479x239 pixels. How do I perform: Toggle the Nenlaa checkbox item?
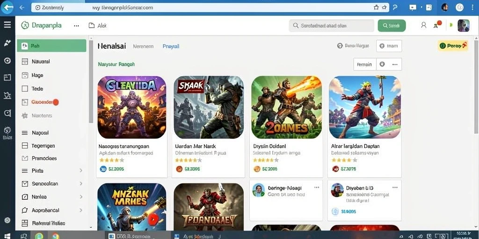[x=25, y=197]
